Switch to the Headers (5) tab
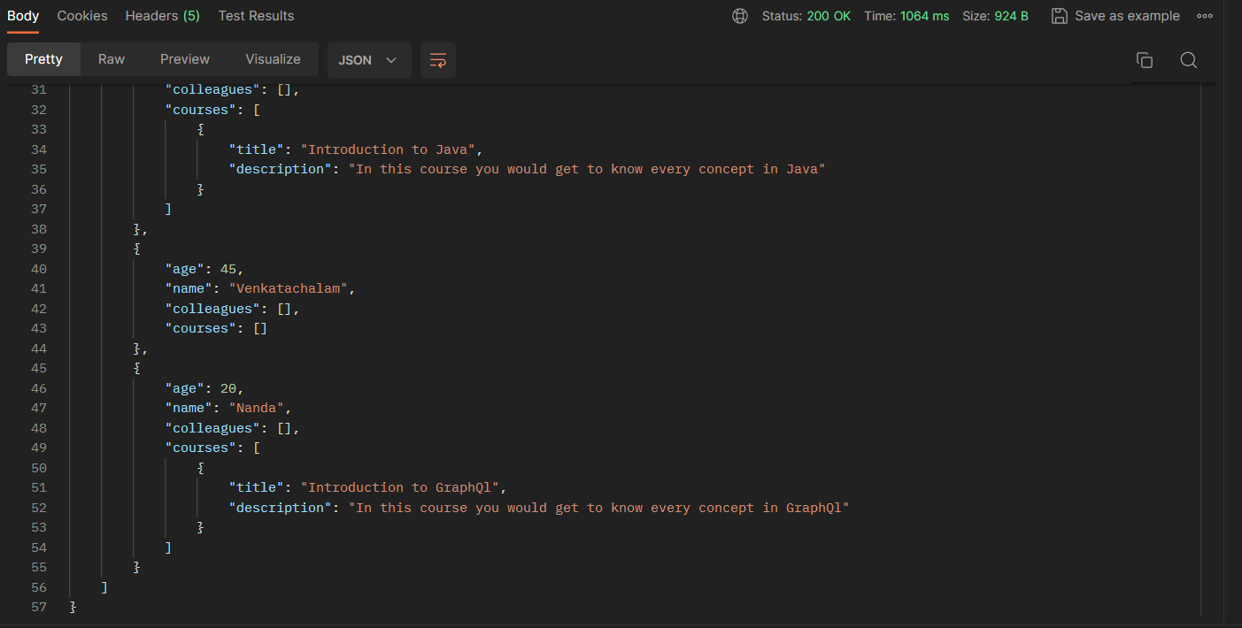This screenshot has height=628, width=1242. click(162, 15)
